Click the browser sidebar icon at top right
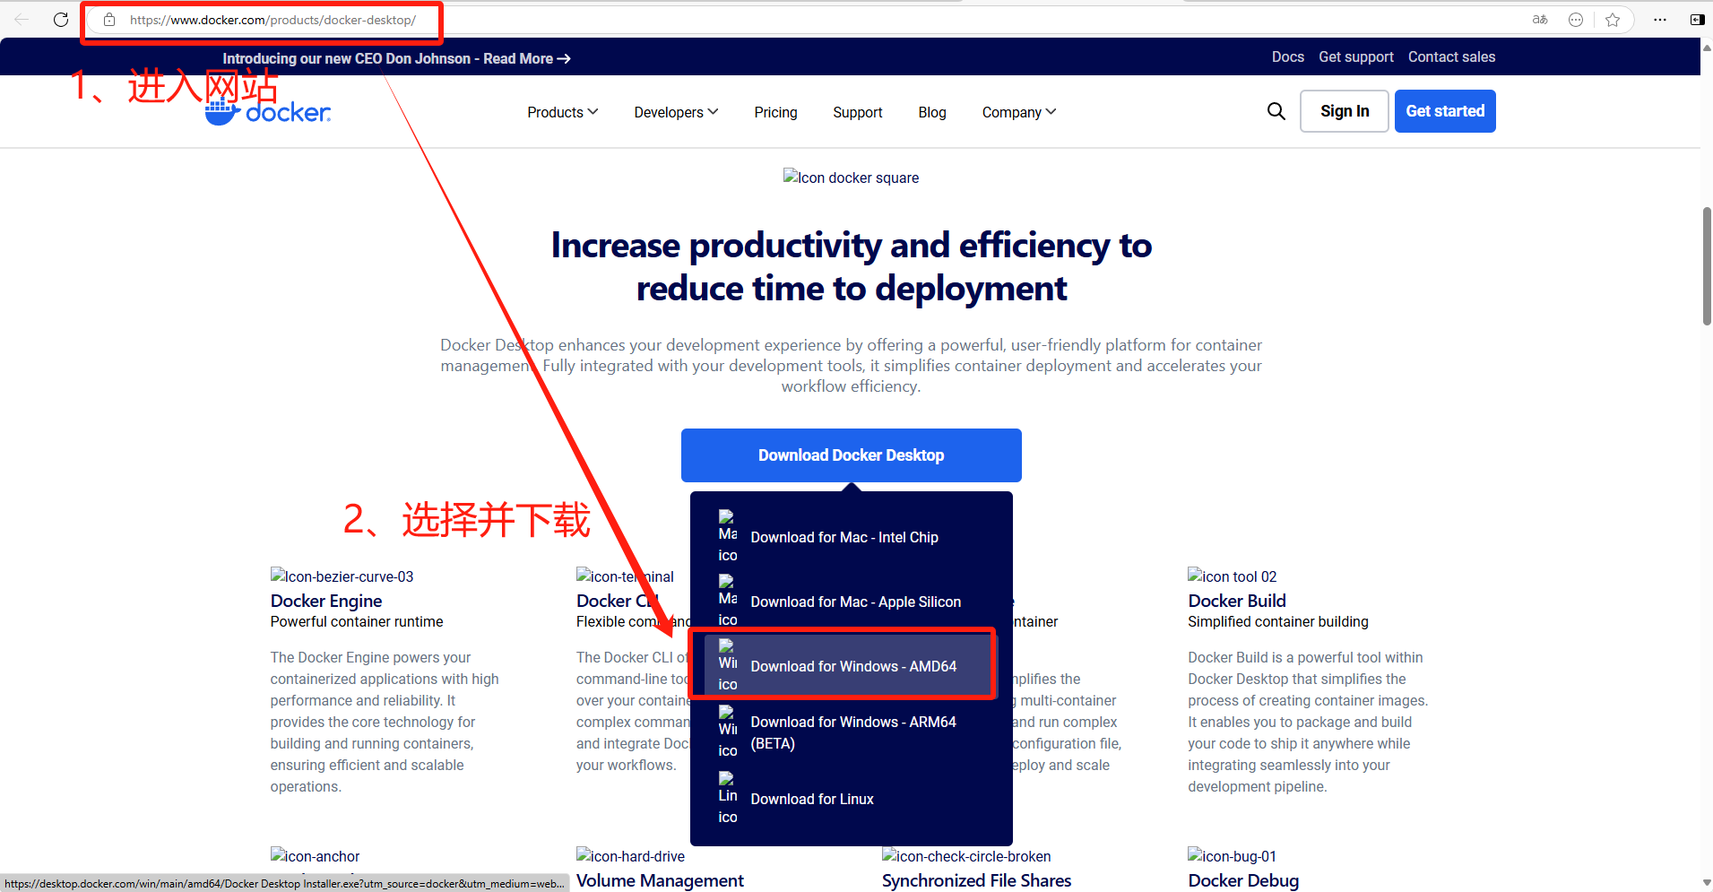1713x892 pixels. click(x=1697, y=20)
